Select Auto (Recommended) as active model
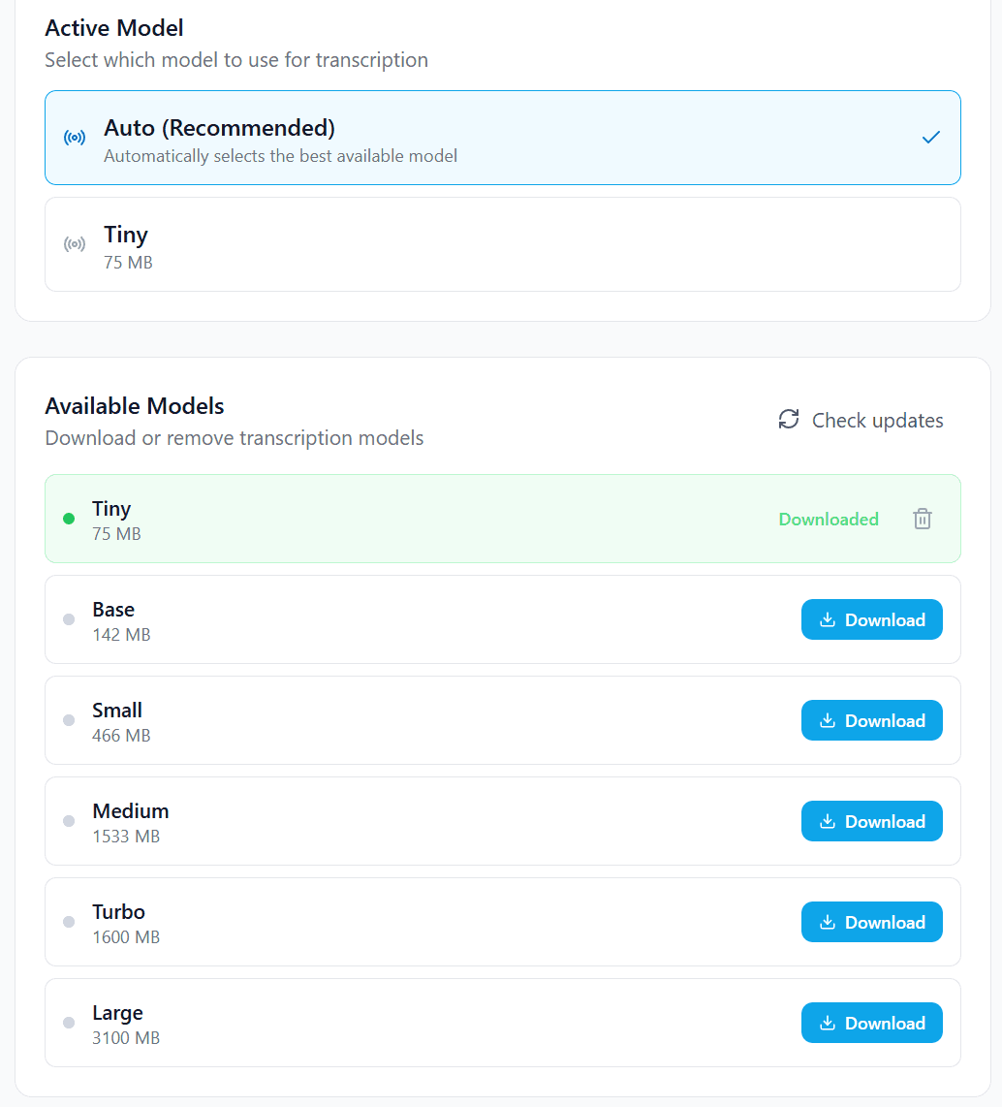 pos(502,138)
